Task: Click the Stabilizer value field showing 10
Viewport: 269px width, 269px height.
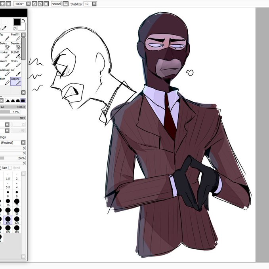Action: (x=88, y=4)
